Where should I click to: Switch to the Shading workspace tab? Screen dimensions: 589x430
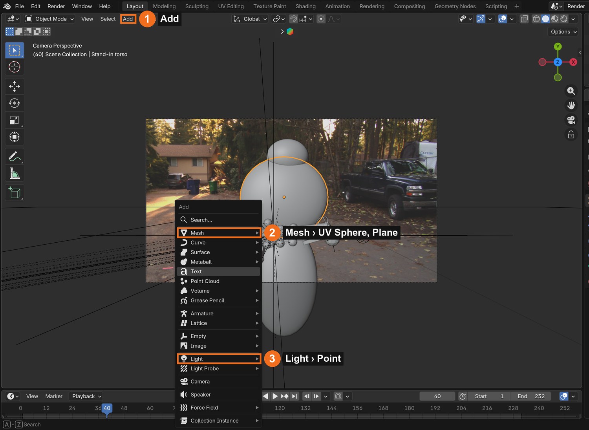point(305,6)
